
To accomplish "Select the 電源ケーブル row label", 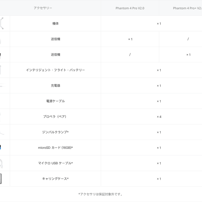I will (x=55, y=101).
